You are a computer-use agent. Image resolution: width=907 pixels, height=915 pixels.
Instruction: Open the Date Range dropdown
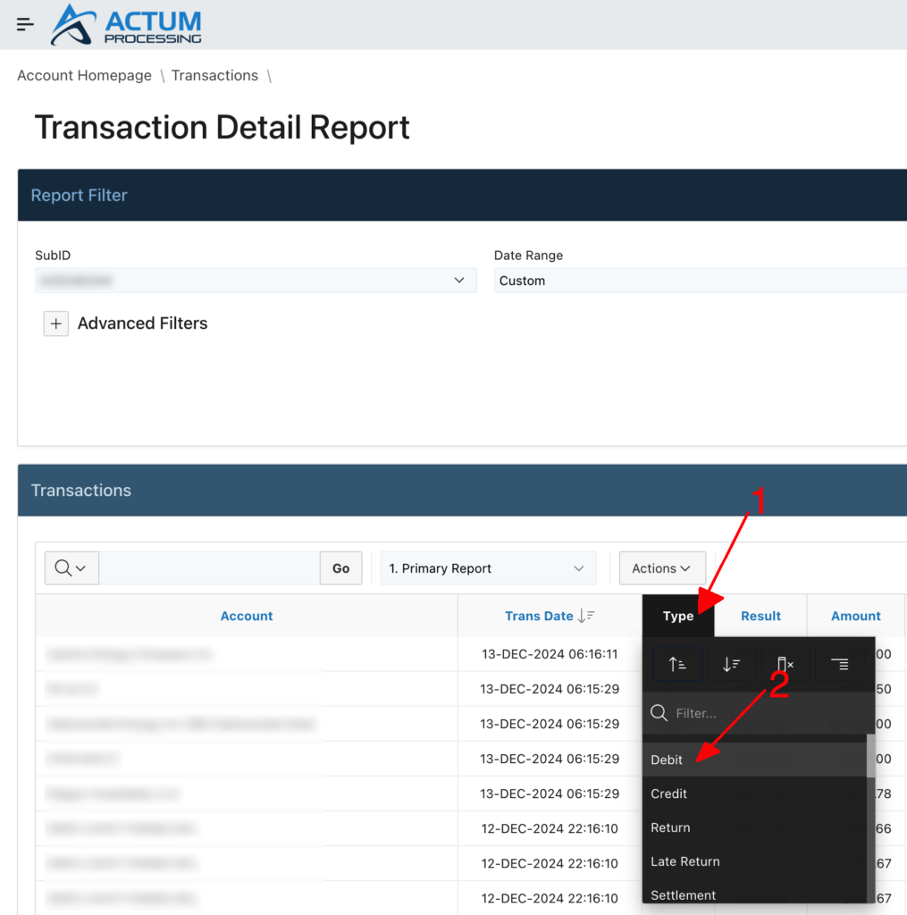point(701,281)
